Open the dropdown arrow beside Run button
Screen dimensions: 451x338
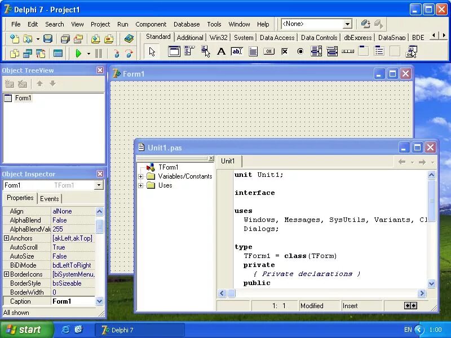(x=89, y=54)
